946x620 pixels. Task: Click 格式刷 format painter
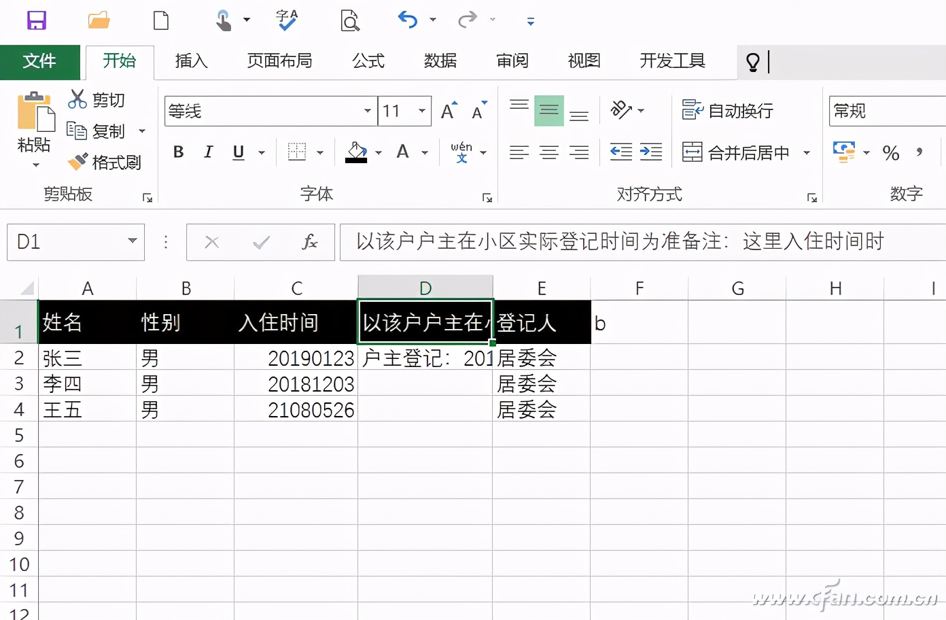pyautogui.click(x=105, y=162)
